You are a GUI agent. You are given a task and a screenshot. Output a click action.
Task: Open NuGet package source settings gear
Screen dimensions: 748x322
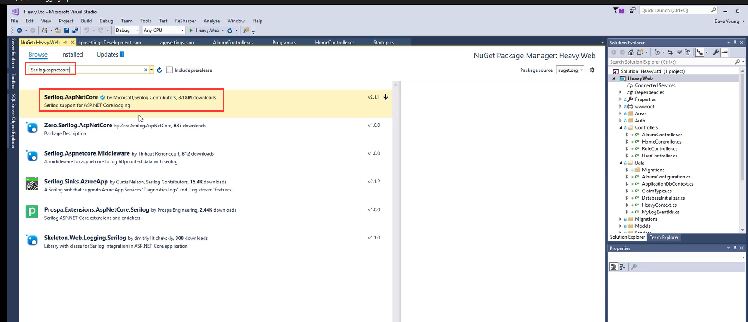(592, 70)
